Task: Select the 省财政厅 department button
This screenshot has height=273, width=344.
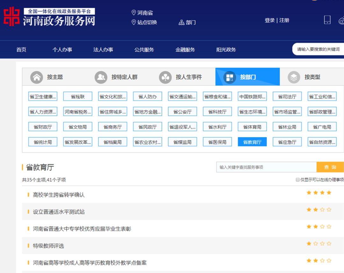Action: pyautogui.click(x=43, y=127)
